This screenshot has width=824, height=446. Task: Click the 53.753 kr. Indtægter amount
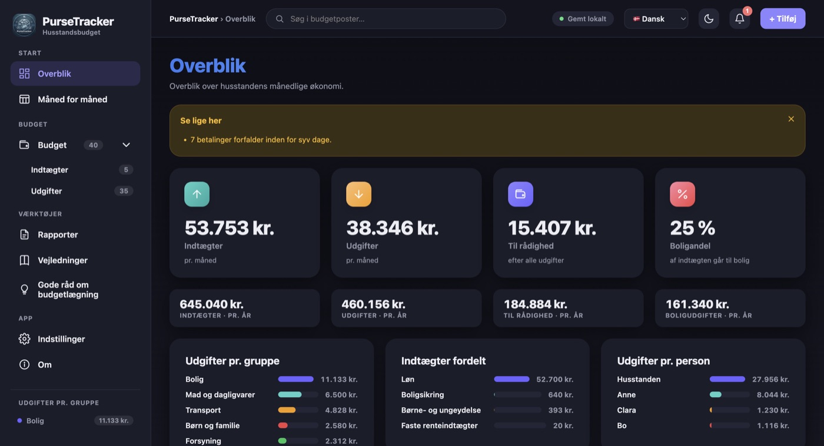coord(230,228)
